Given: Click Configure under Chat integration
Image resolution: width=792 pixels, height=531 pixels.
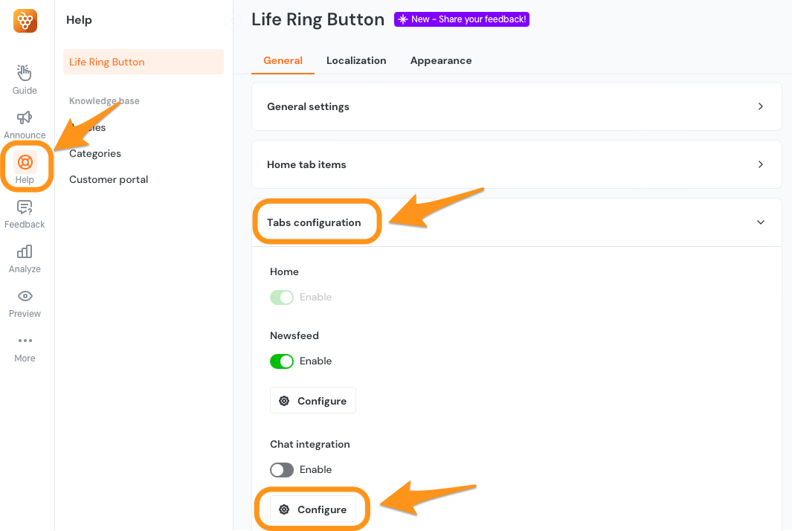Looking at the screenshot, I should [312, 509].
